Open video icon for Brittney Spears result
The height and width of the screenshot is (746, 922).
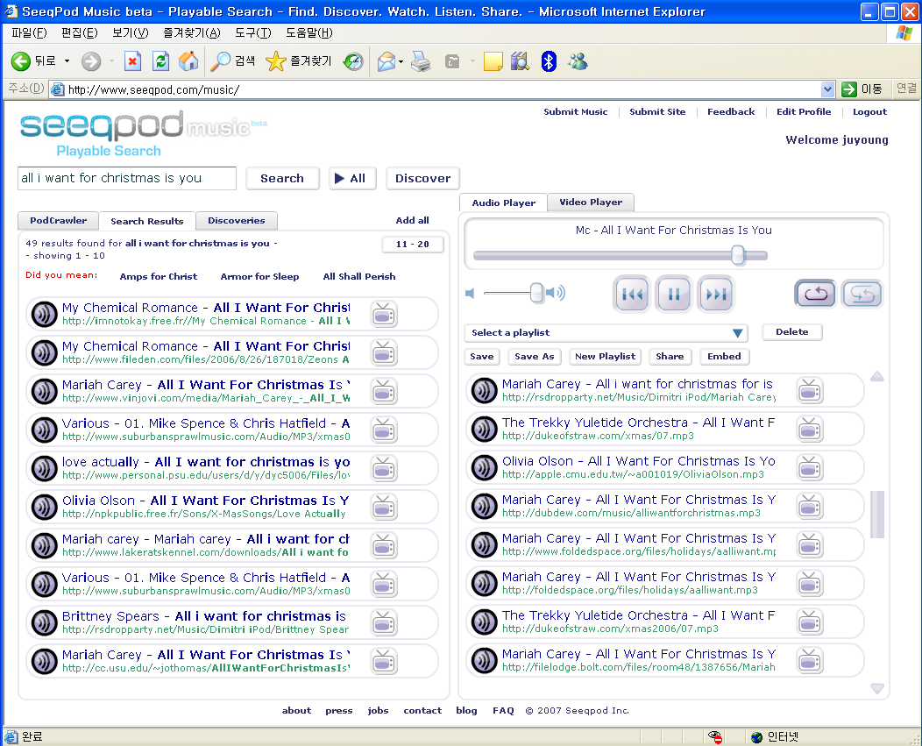pos(384,623)
